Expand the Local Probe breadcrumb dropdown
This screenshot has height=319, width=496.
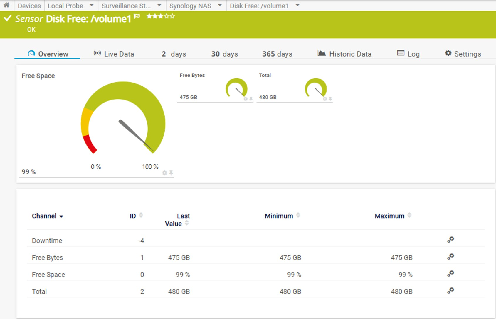(91, 5)
